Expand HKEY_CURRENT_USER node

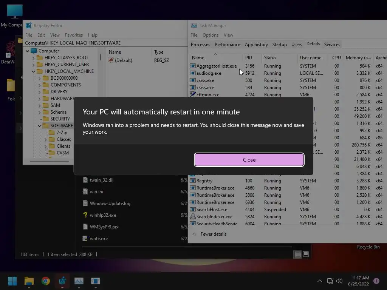33,65
